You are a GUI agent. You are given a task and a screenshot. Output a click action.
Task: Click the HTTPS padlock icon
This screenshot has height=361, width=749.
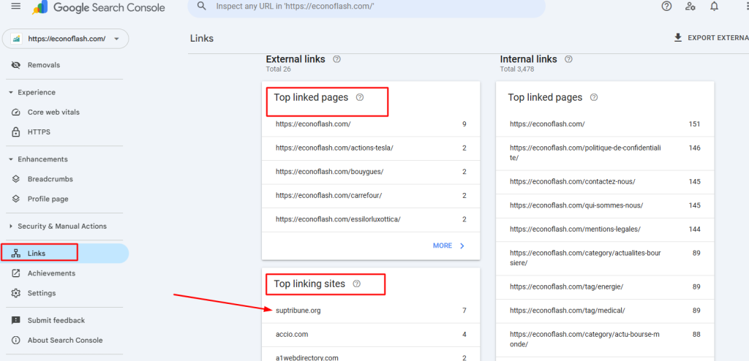pos(16,132)
